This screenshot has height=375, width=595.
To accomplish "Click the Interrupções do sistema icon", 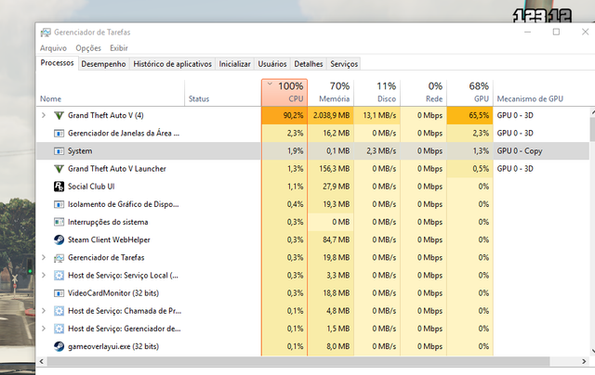I will (59, 222).
